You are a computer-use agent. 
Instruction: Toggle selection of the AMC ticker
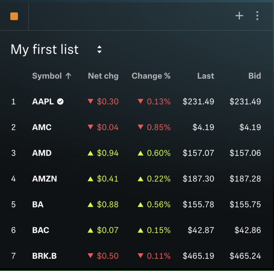coord(41,127)
